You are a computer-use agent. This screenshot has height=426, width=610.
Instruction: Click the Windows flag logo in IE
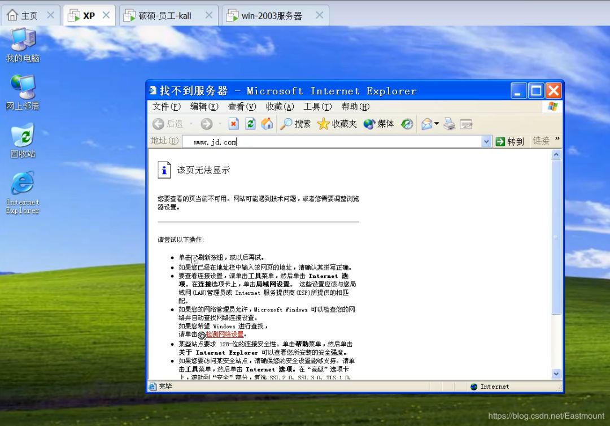pos(552,107)
